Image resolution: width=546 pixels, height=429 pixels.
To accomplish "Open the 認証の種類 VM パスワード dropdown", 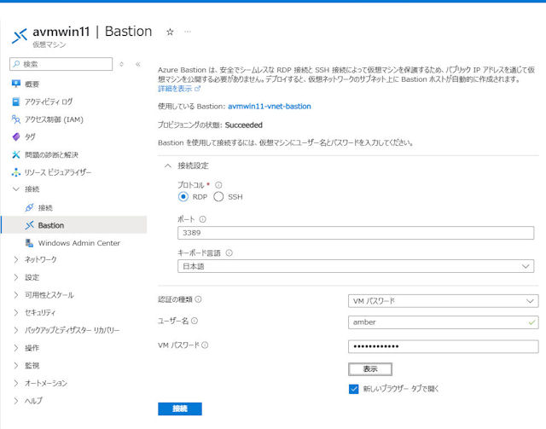I will [x=443, y=301].
